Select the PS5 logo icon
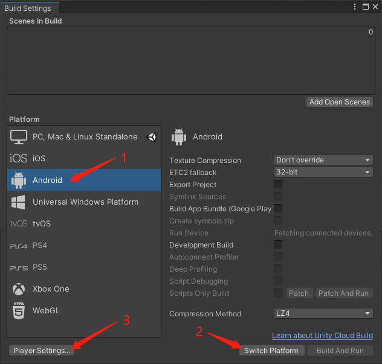 (x=19, y=268)
